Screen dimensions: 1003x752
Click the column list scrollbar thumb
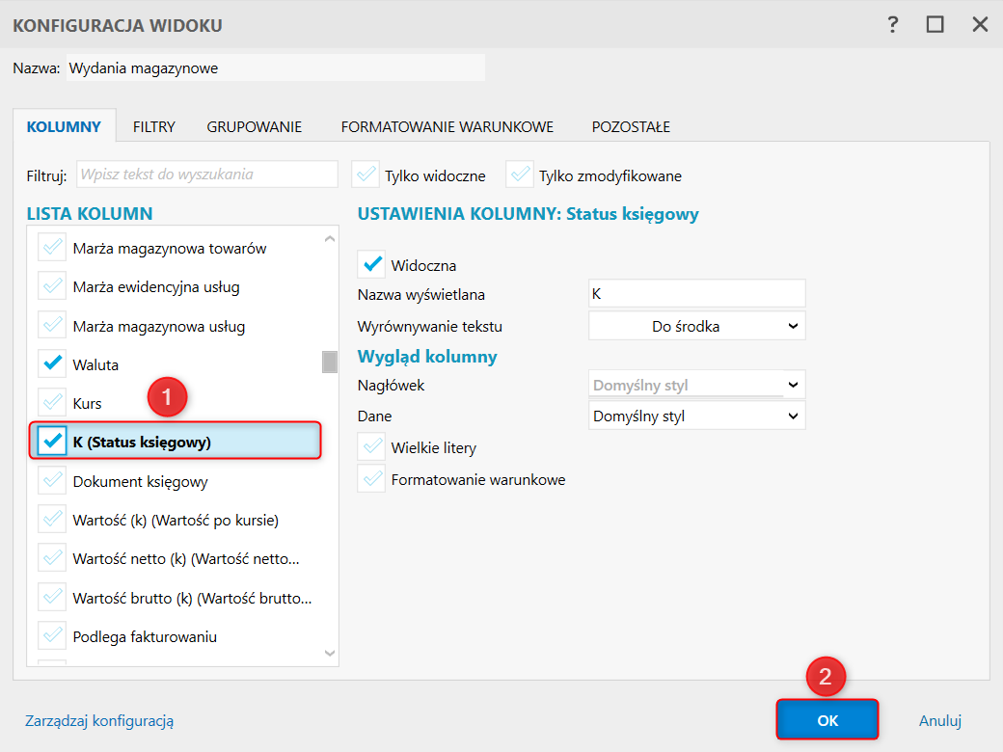click(x=330, y=362)
